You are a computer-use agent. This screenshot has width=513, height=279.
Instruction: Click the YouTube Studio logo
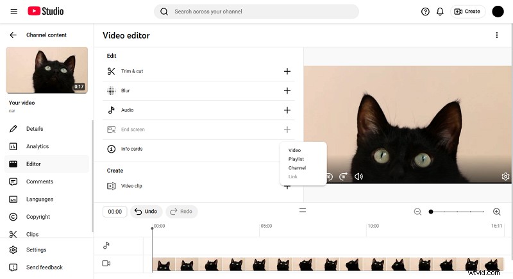(46, 11)
